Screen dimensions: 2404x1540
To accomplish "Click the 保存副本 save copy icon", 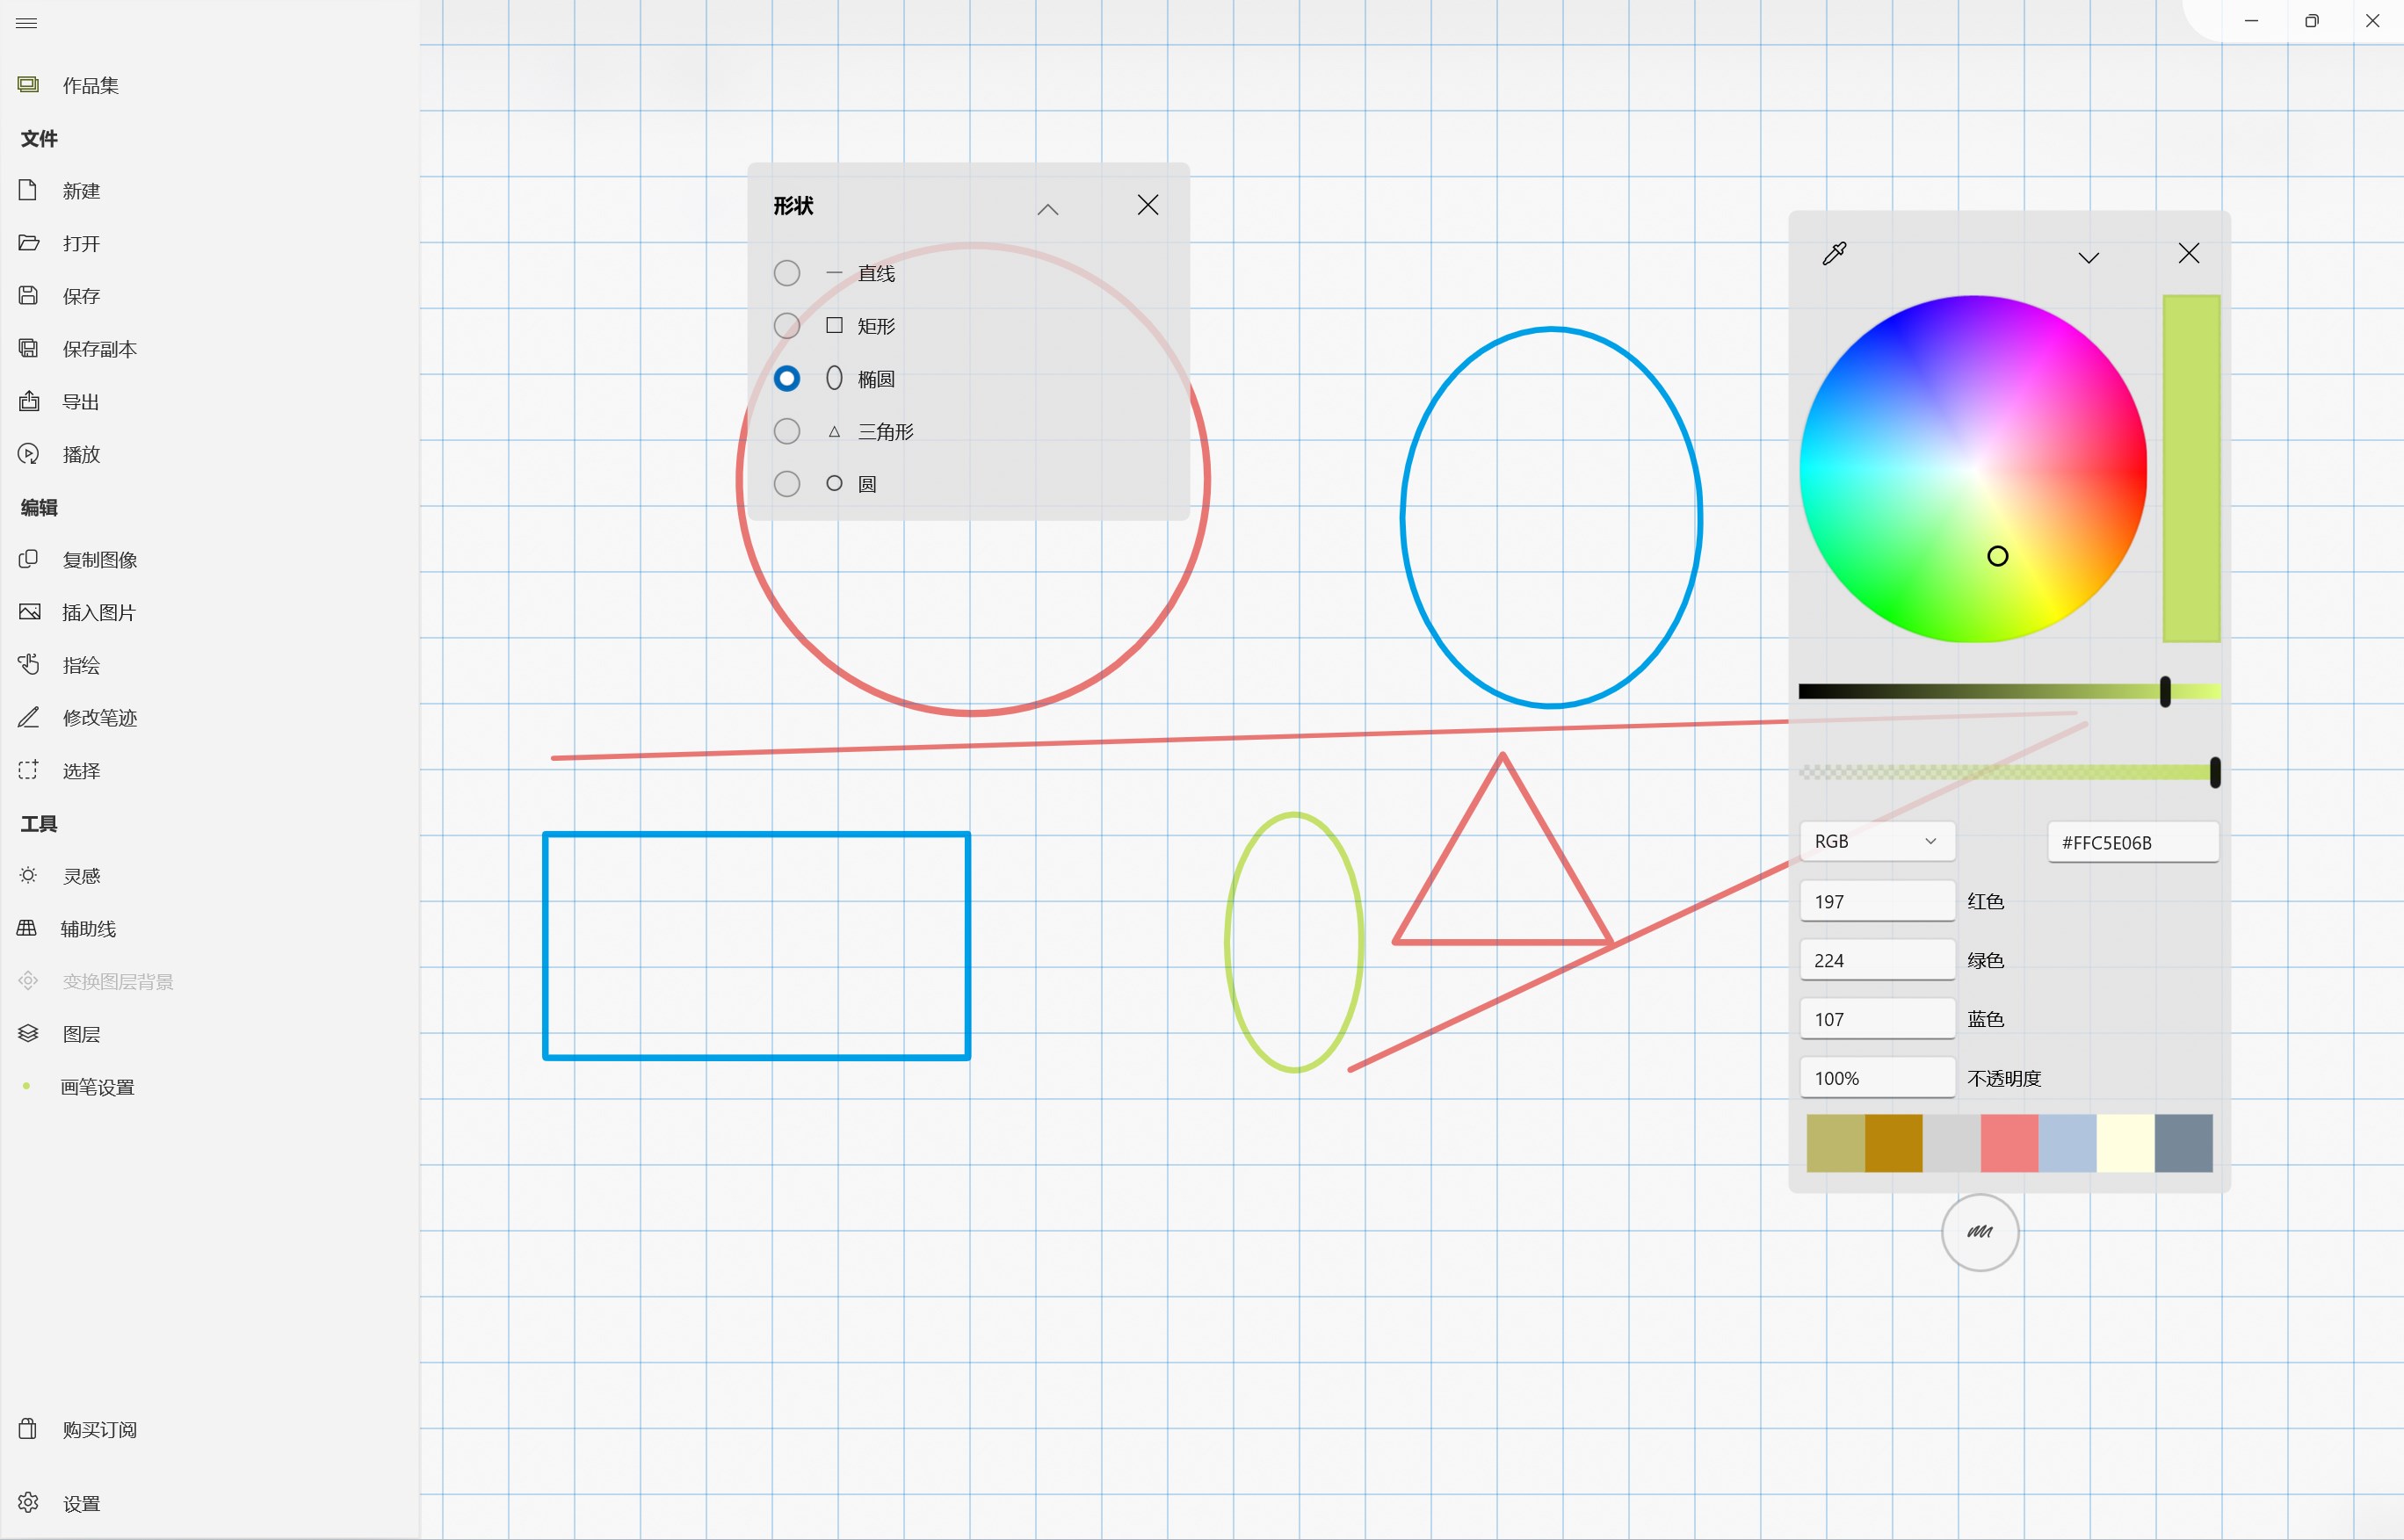I will coord(28,348).
